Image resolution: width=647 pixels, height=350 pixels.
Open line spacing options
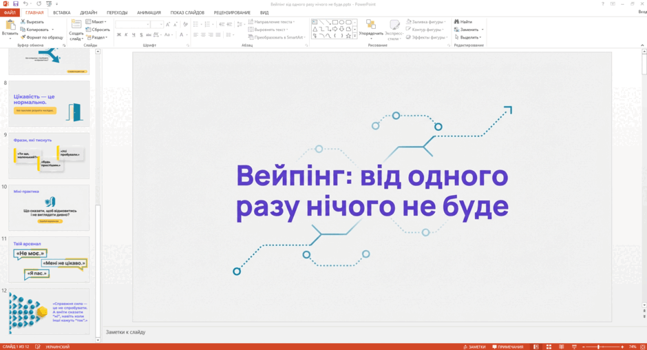tap(240, 24)
